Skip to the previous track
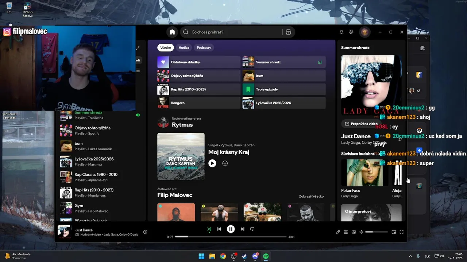Viewport: 467px width, 262px height. coord(219,229)
